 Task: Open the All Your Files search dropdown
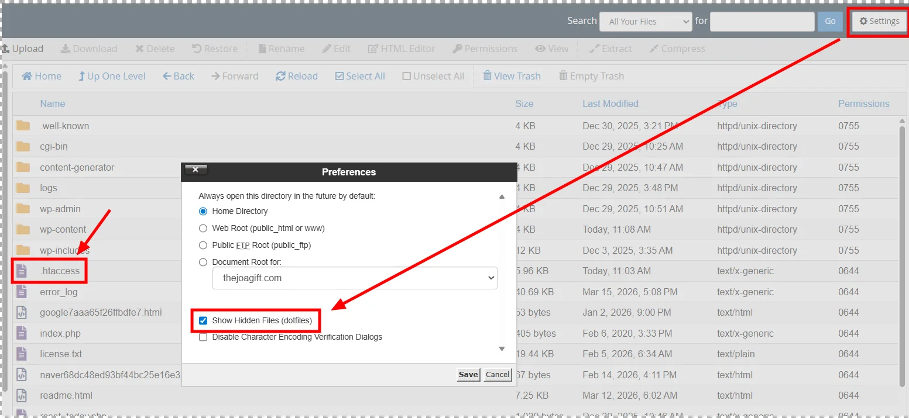pyautogui.click(x=646, y=22)
